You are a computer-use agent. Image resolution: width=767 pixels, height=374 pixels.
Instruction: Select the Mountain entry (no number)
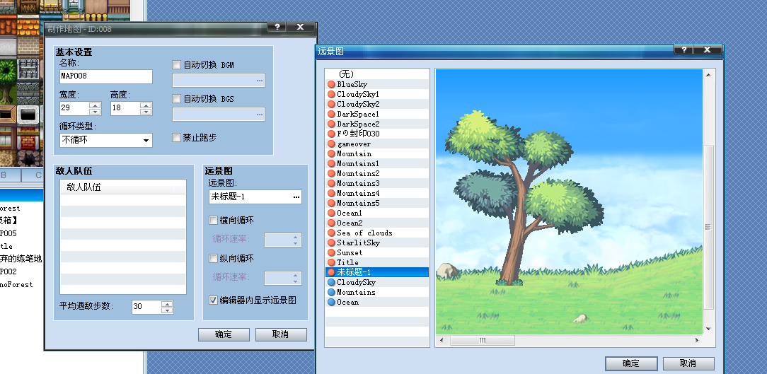376,153
